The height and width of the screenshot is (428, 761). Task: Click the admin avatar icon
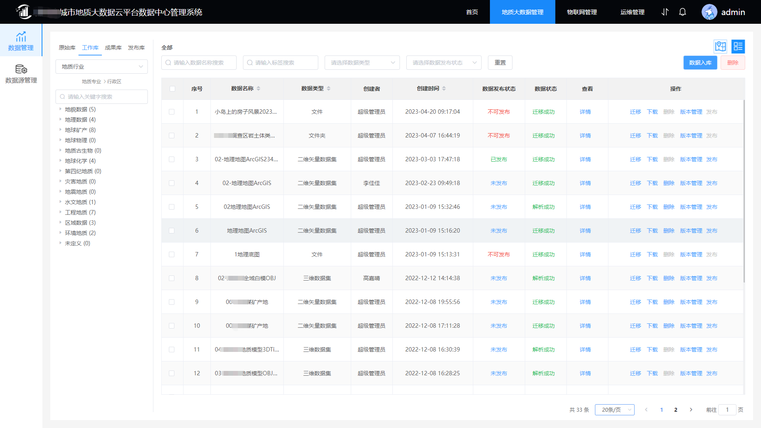click(x=709, y=12)
